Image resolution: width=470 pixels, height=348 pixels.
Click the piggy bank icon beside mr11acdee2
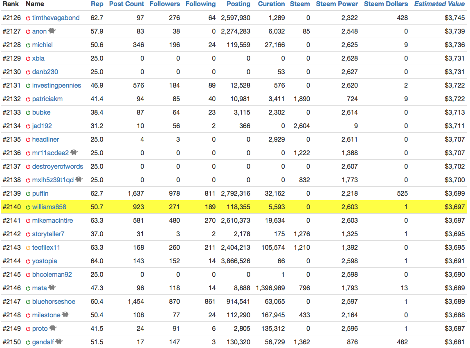[74, 152]
